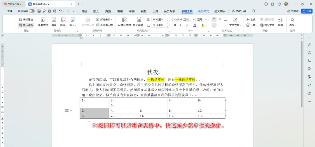Expand the highlight color palette arrow
The height and width of the screenshot is (147, 315).
[206, 25]
